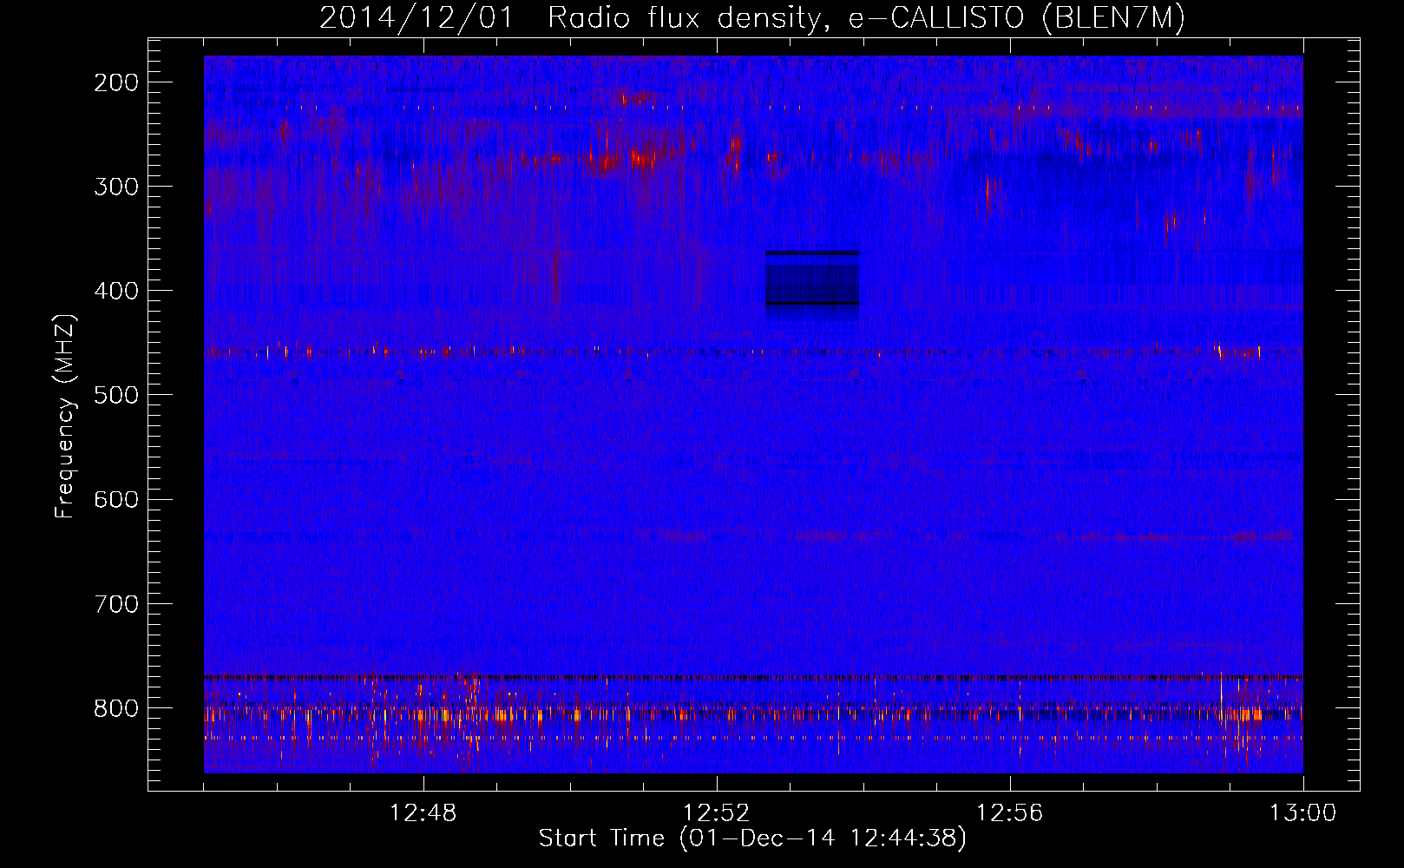Click the 600 frequency tick label
Screen dimensions: 1404x868
115,499
